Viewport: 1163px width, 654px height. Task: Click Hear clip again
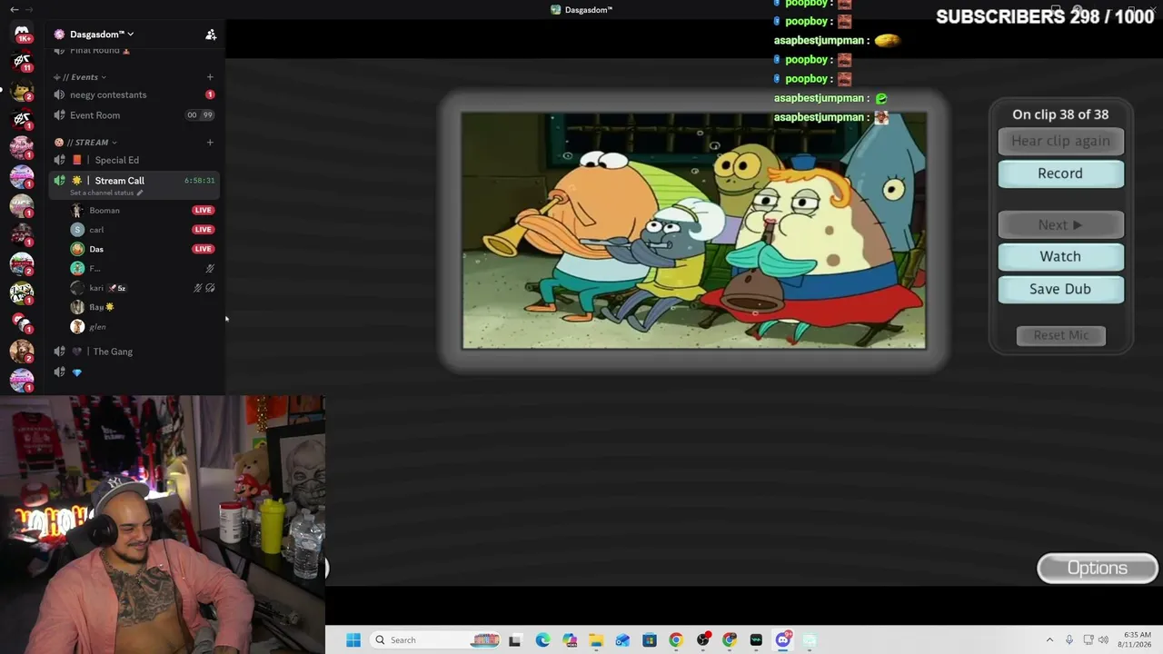(x=1060, y=141)
